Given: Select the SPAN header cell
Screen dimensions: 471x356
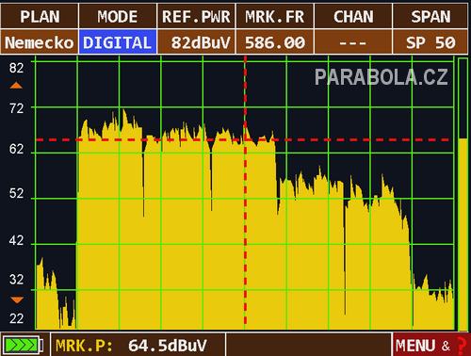Looking at the screenshot, I should pyautogui.click(x=430, y=16).
